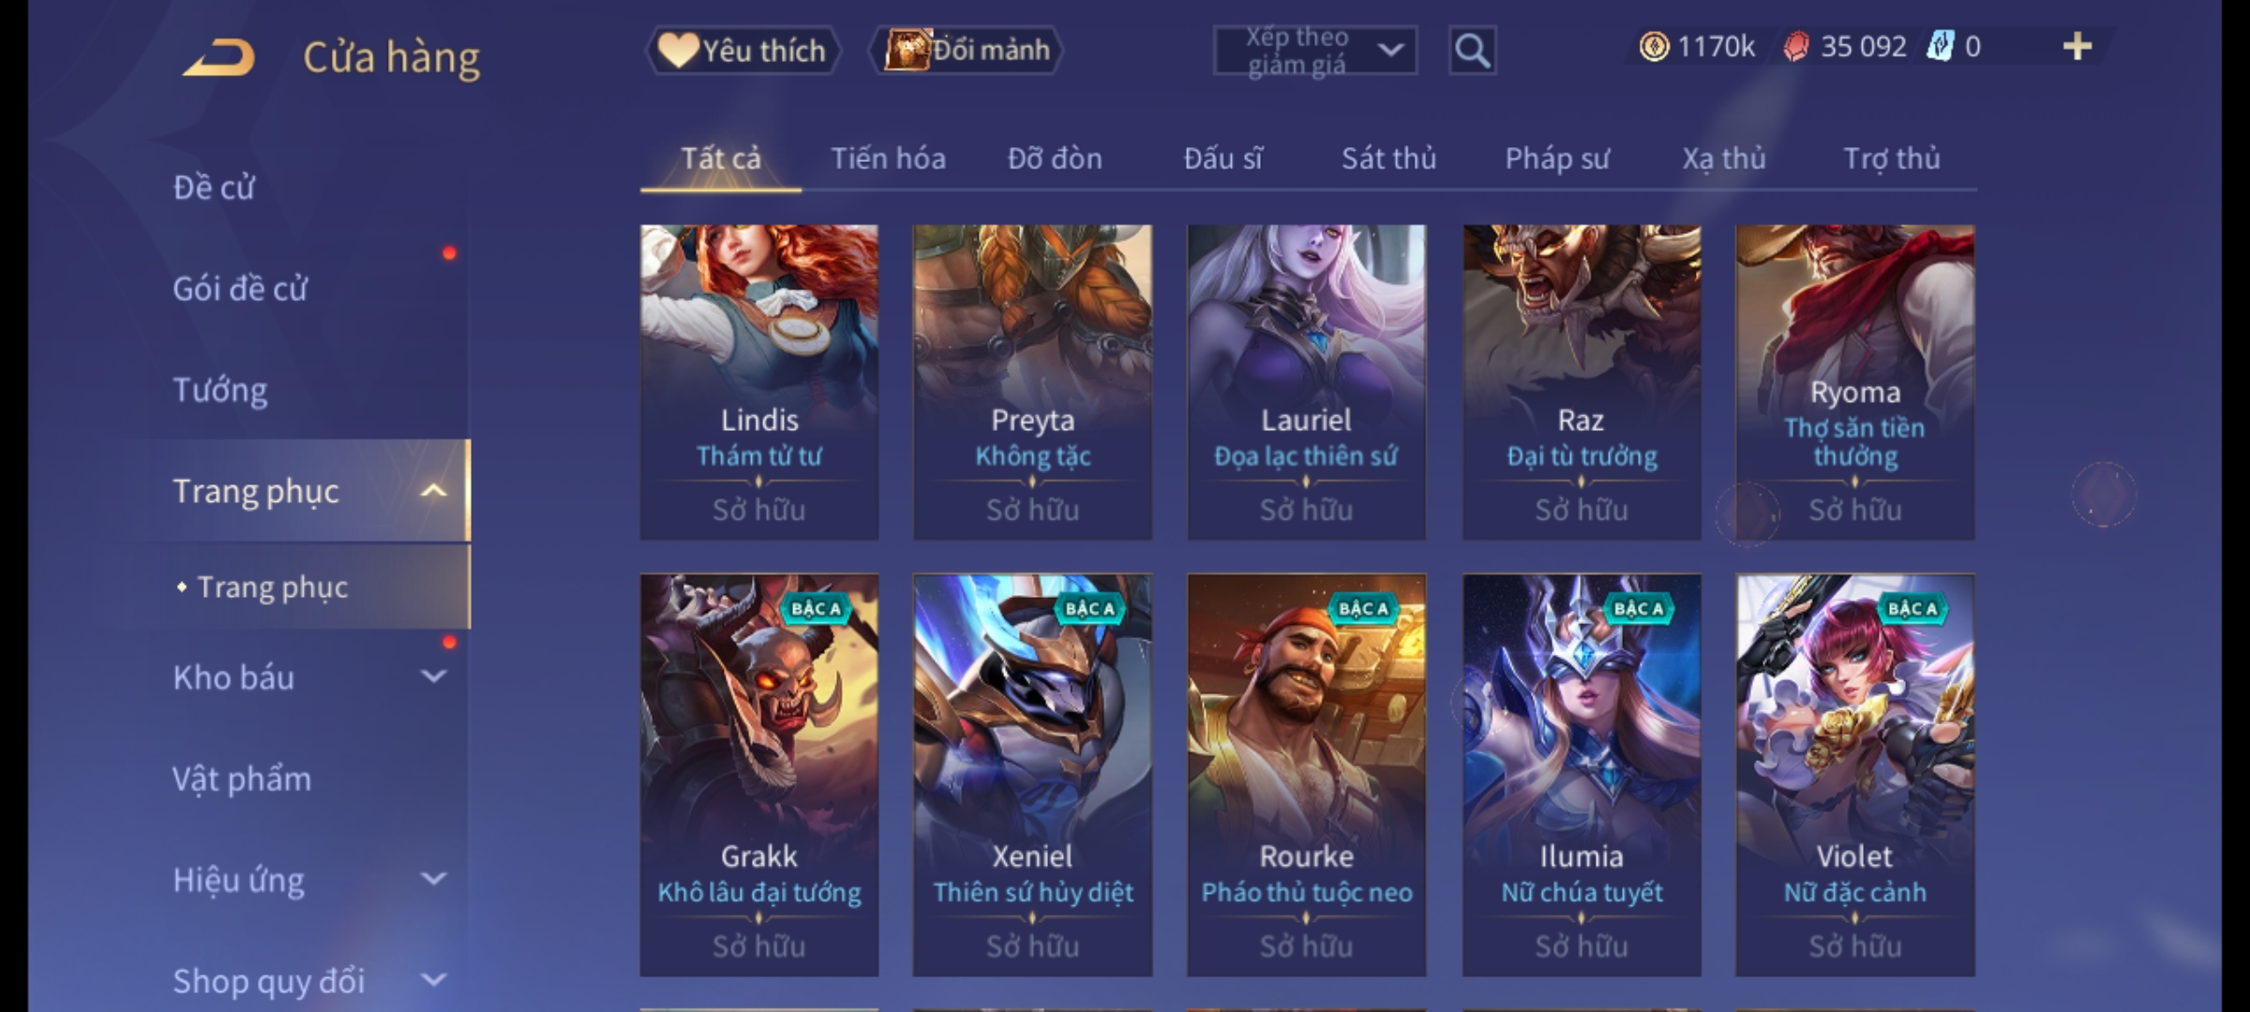This screenshot has height=1012, width=2250.
Task: Select the Tiến hóa filter tab
Action: click(x=888, y=158)
